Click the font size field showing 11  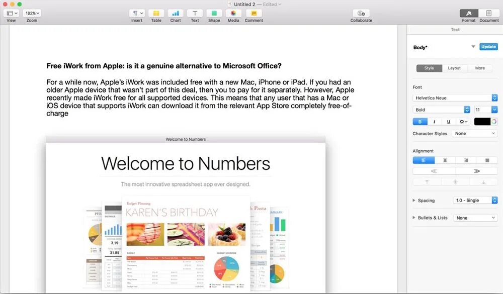(482, 110)
